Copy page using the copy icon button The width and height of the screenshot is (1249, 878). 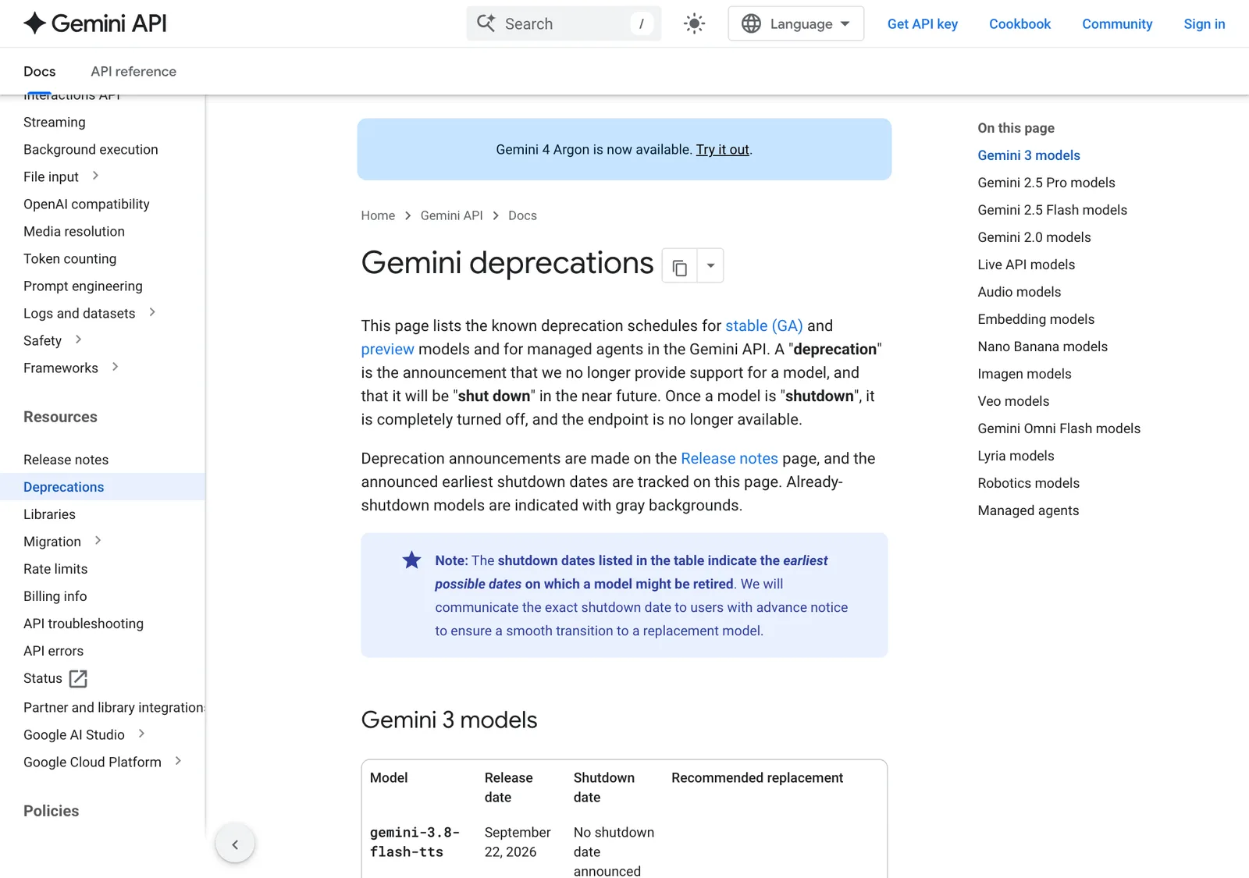(679, 266)
